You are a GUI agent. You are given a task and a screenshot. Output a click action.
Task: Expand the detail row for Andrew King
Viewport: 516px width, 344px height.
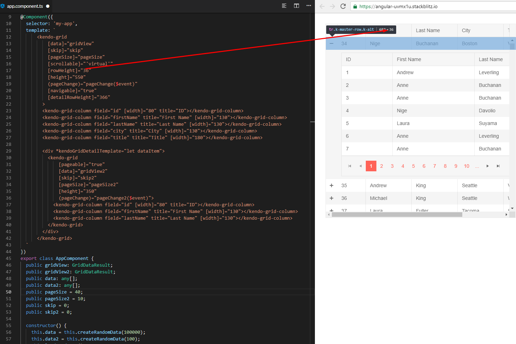tap(331, 185)
